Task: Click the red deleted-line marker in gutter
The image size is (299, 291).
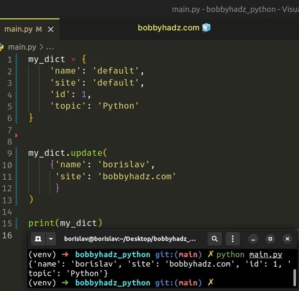Action: (x=16, y=136)
